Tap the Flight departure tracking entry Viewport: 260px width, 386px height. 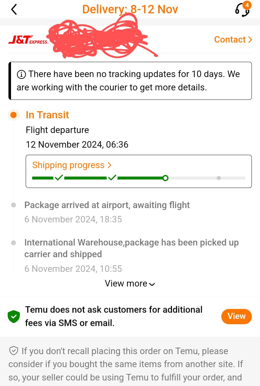57,130
